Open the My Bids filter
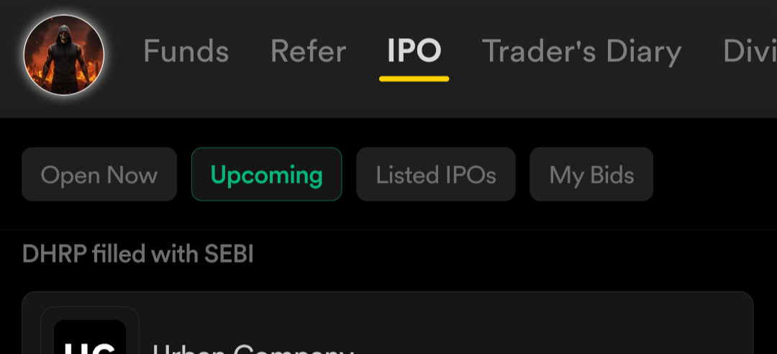Screen dimensions: 777x354 (x=591, y=175)
